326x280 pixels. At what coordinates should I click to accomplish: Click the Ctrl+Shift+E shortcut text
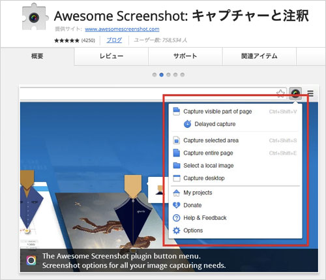pyautogui.click(x=283, y=153)
